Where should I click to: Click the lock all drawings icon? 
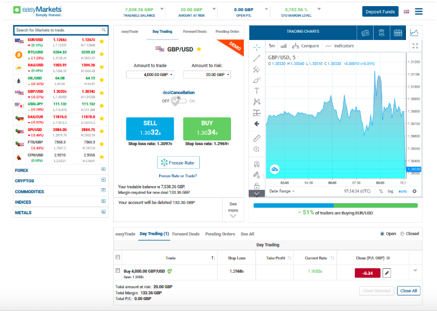[257, 185]
